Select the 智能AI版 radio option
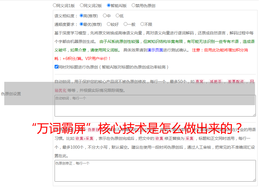Screen dimensions: 259x187 [x=109, y=5]
